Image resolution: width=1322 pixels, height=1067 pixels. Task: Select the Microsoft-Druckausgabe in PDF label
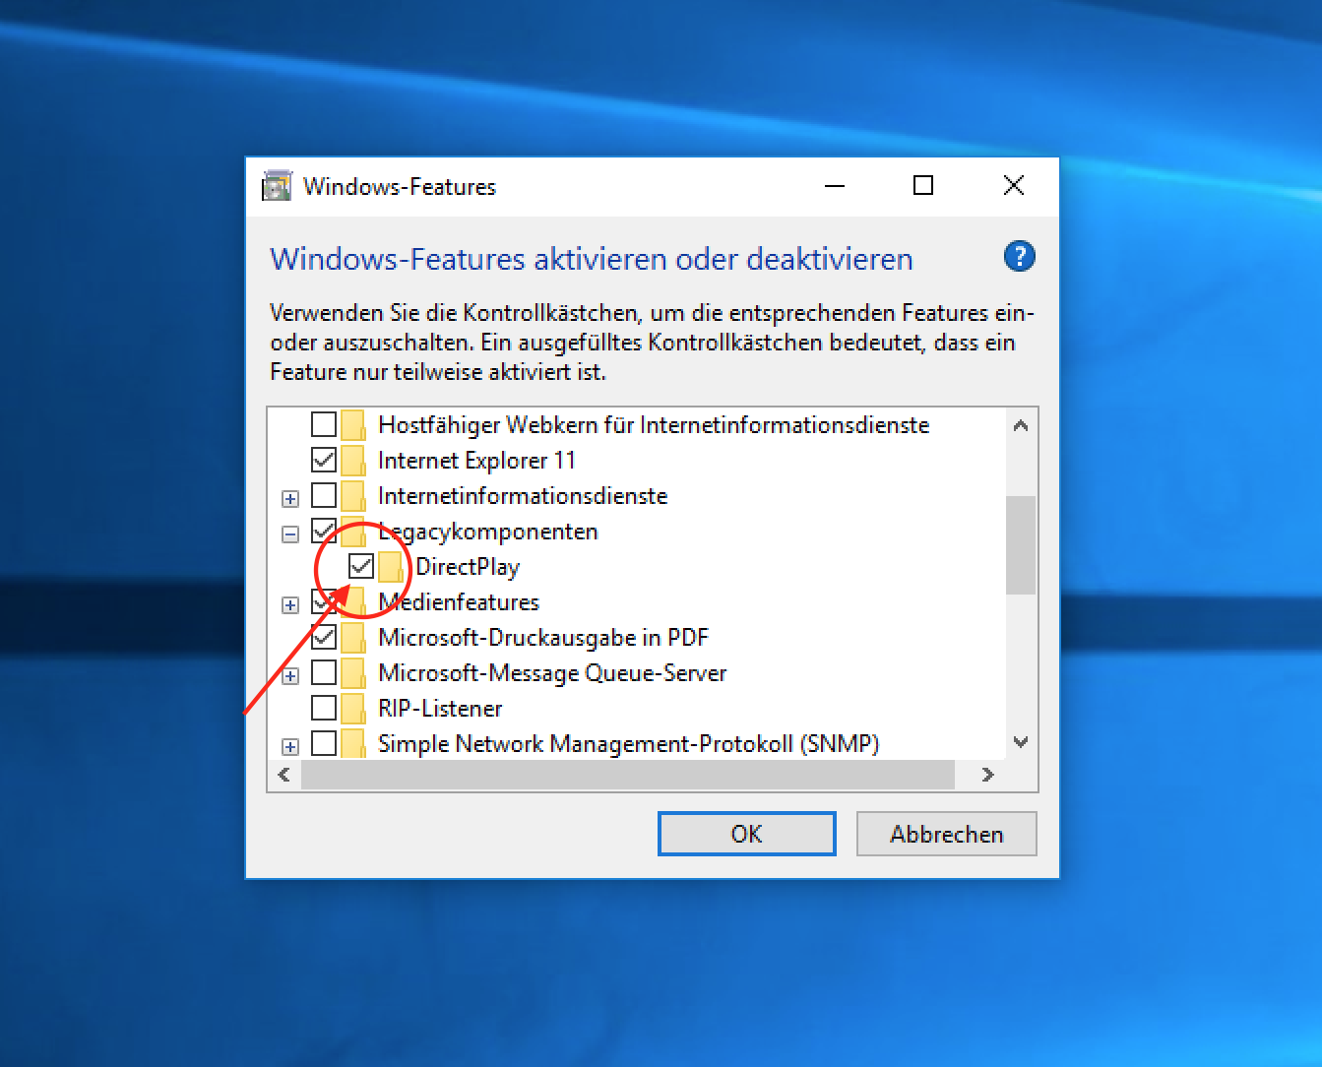[543, 638]
